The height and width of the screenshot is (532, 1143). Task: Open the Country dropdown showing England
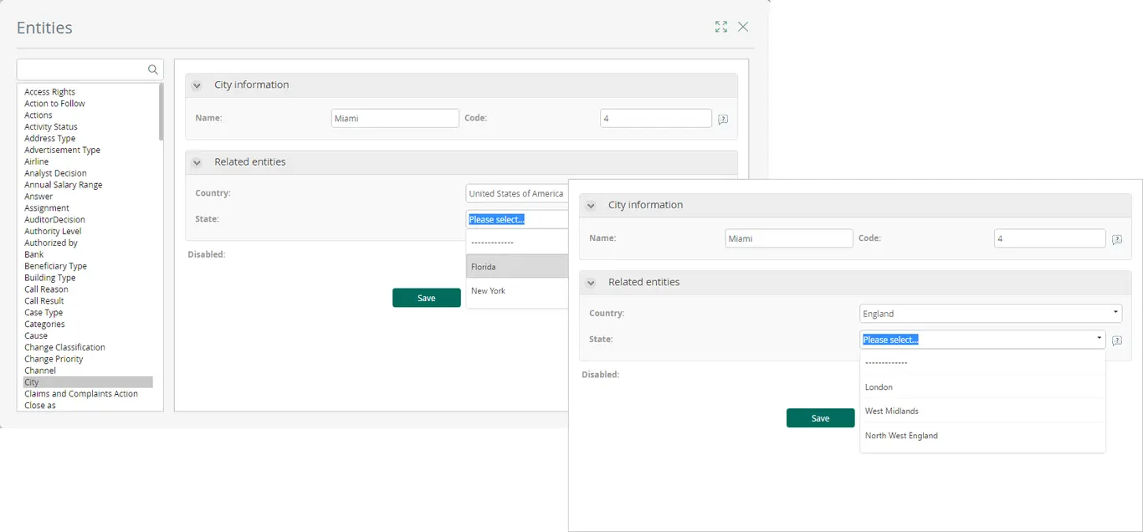tap(992, 314)
